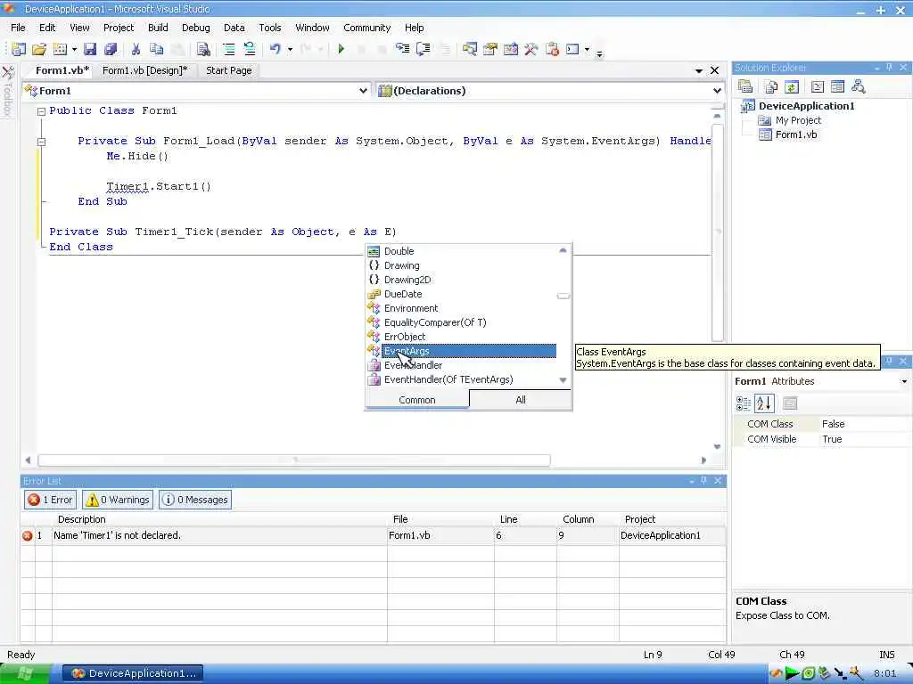Toggle the 0 Messages filter button
This screenshot has height=684, width=913.
pyautogui.click(x=195, y=500)
